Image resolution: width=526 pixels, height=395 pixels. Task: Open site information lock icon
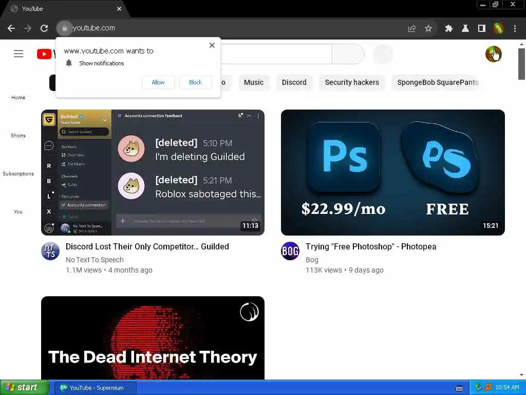(64, 28)
